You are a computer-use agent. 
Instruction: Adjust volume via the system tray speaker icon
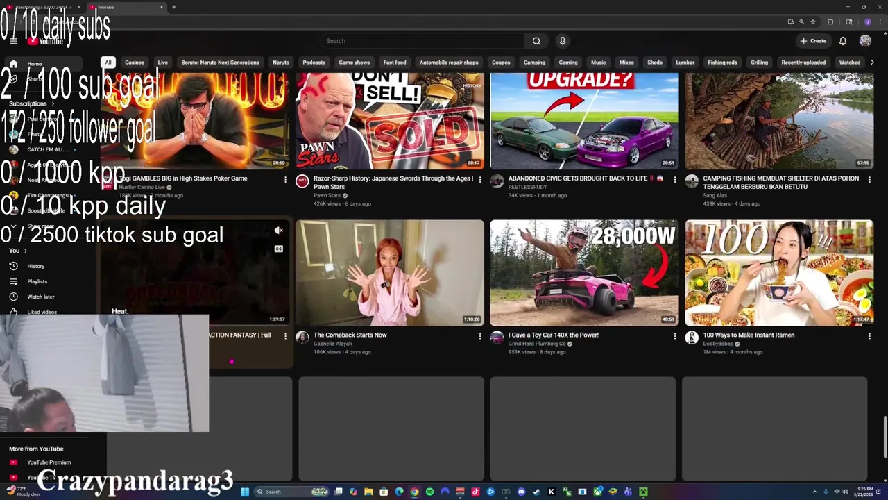846,492
